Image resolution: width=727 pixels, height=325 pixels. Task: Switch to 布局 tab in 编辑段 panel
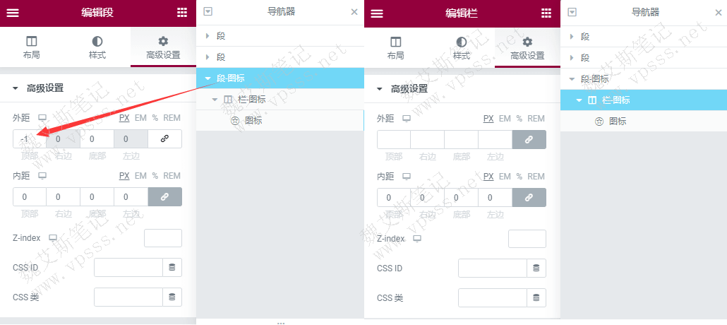[32, 48]
